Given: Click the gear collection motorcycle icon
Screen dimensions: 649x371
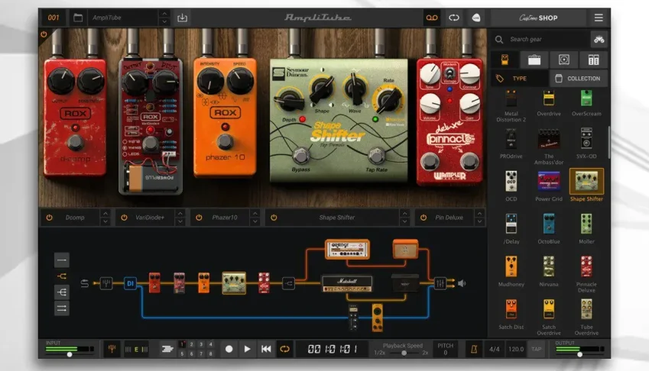Looking at the screenshot, I should pyautogui.click(x=599, y=40).
